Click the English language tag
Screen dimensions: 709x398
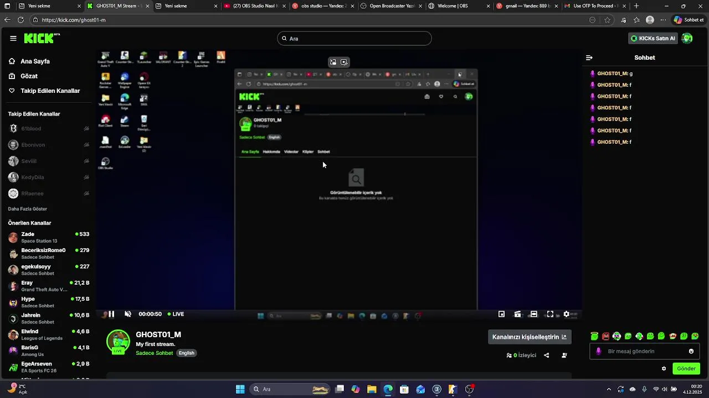tap(187, 353)
